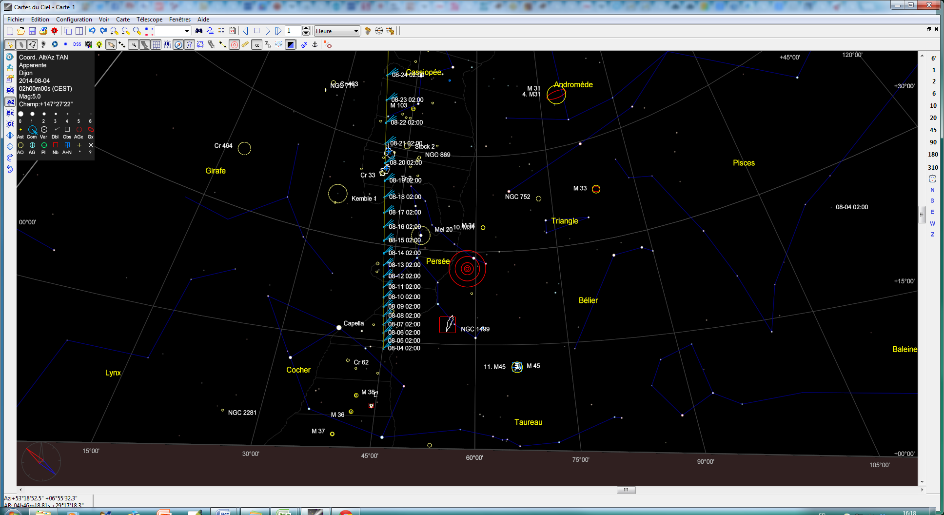Image resolution: width=944 pixels, height=515 pixels.
Task: Open the calendar tool icon
Action: pos(233,31)
